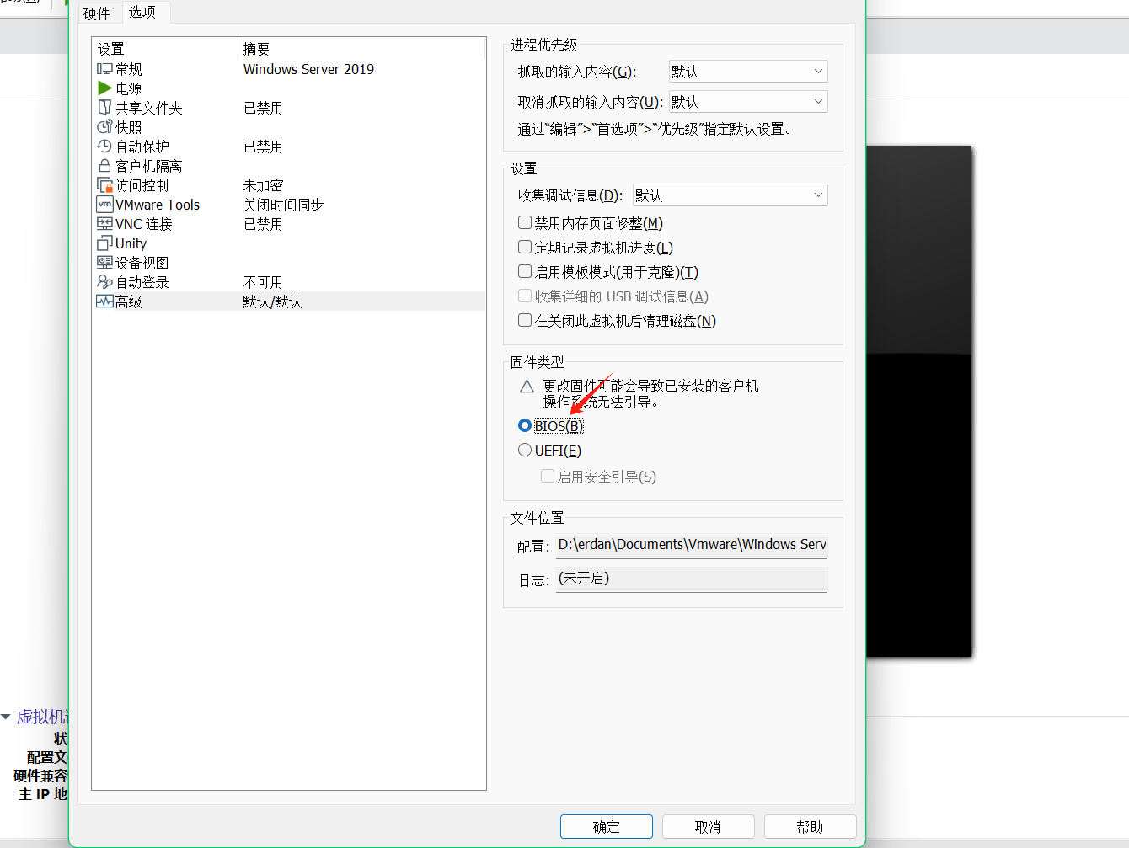The image size is (1129, 848).
Task: Click the green 电源 power icon
Action: pos(104,88)
